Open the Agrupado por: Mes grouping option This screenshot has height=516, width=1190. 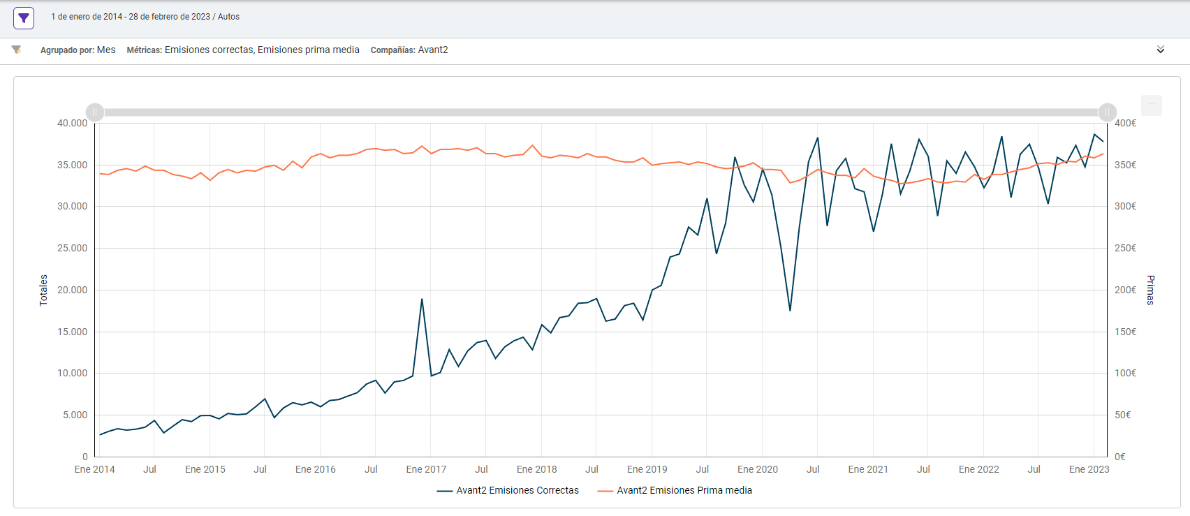pos(78,50)
